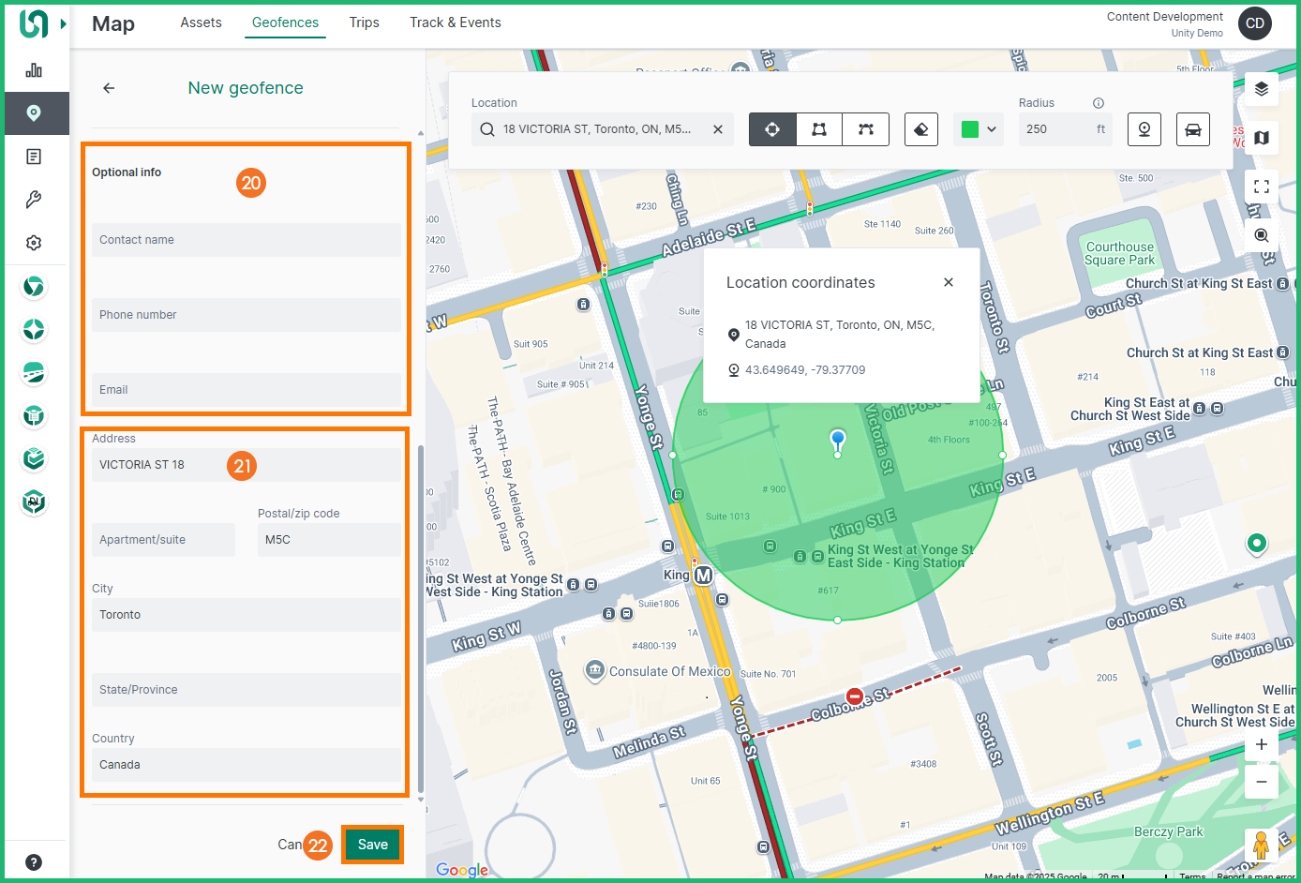The image size is (1301, 883).
Task: Click the Save button
Action: pyautogui.click(x=372, y=845)
